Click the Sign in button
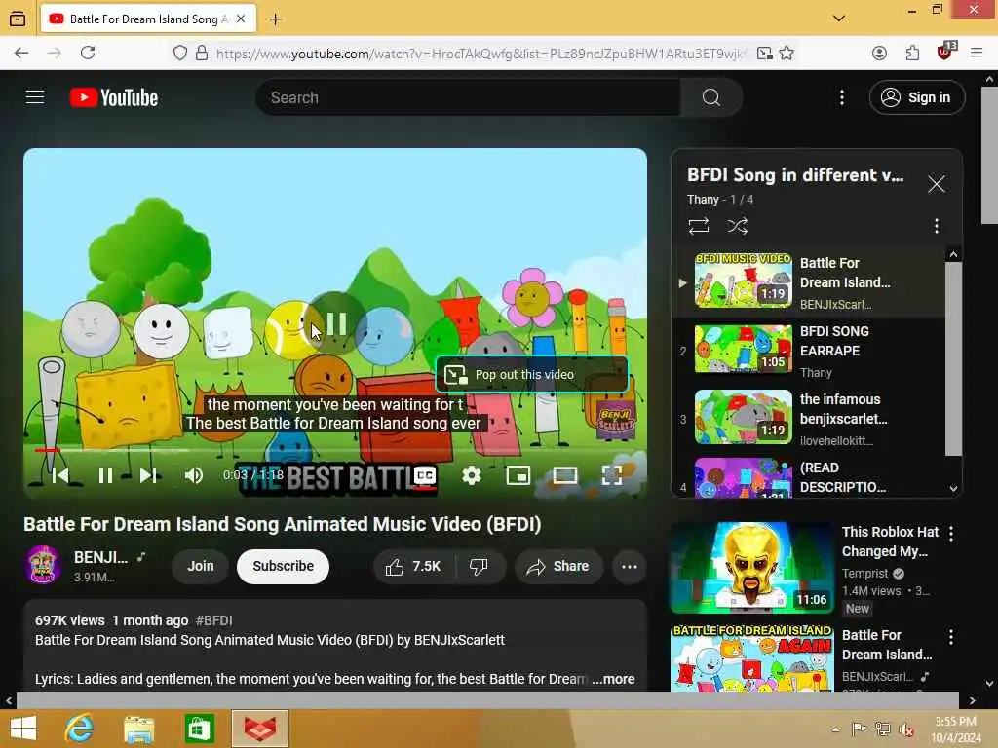998x748 pixels. click(916, 97)
